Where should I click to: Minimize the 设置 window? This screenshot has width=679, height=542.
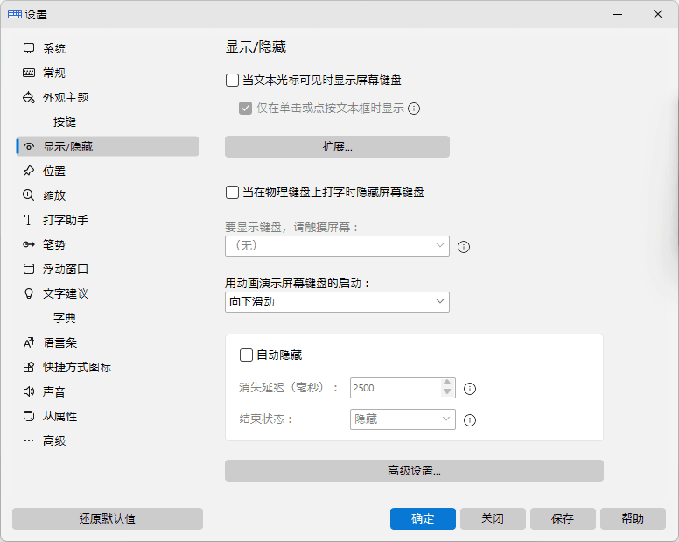click(618, 14)
